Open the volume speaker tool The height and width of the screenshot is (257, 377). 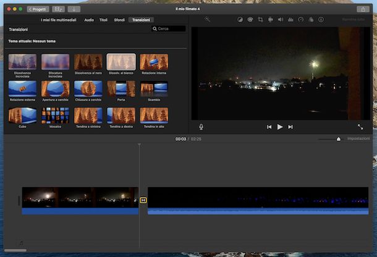pyautogui.click(x=281, y=20)
